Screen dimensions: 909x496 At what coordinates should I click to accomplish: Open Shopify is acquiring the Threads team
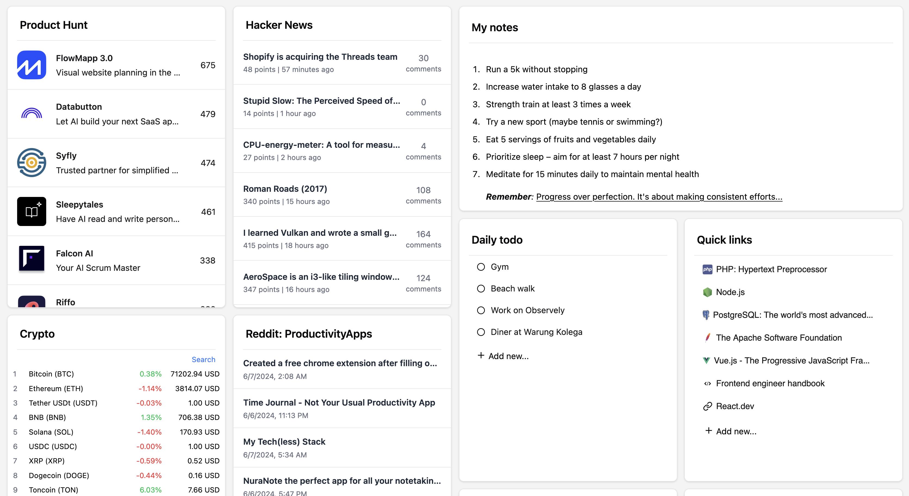pos(320,57)
